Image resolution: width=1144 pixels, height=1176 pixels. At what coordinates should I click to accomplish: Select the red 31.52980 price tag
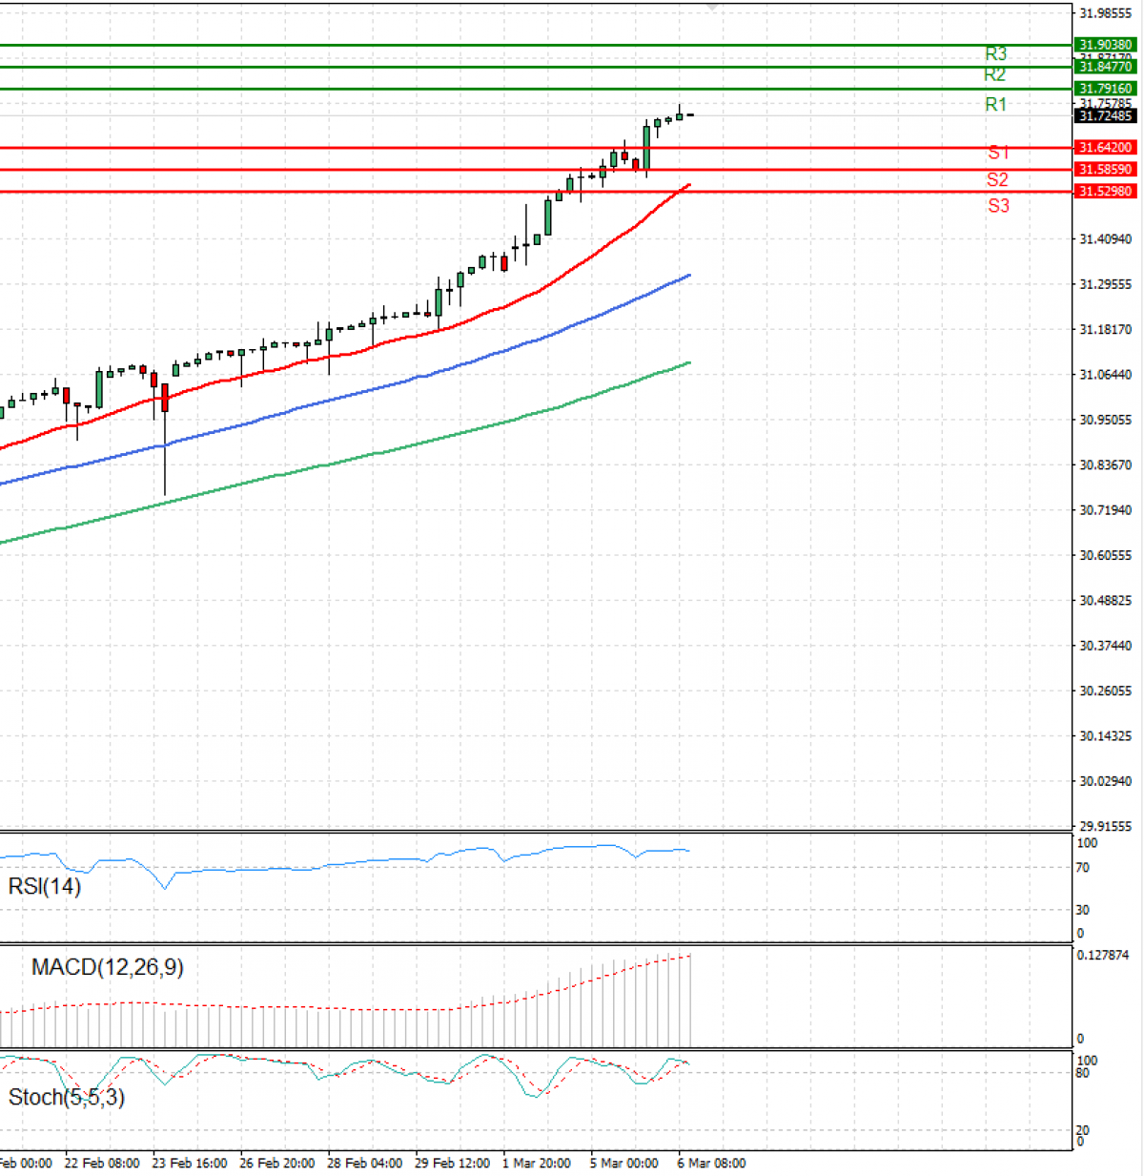tap(1105, 192)
